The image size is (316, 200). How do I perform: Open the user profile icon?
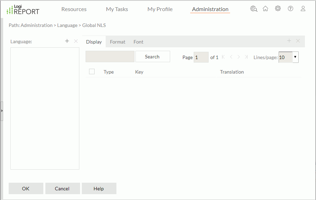303,8
